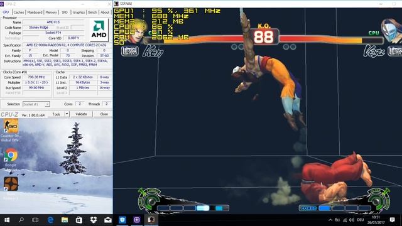Switch to the Bench tab
This screenshot has height=226, width=402.
[x=92, y=12]
